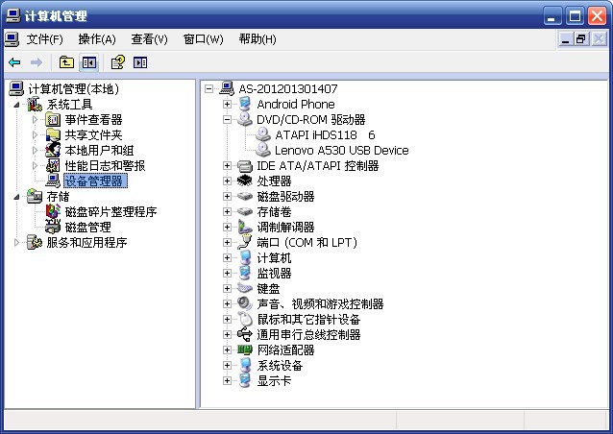The height and width of the screenshot is (434, 613).
Task: Click the Back arrow toolbar icon
Action: [x=14, y=62]
